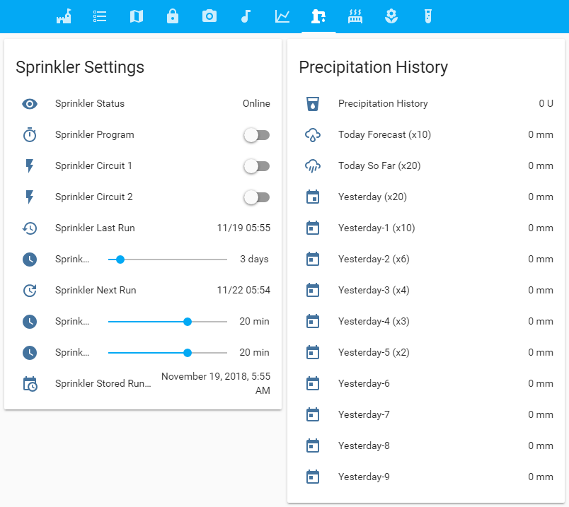Open the thermometer sensor panel
The width and height of the screenshot is (569, 507).
point(427,16)
